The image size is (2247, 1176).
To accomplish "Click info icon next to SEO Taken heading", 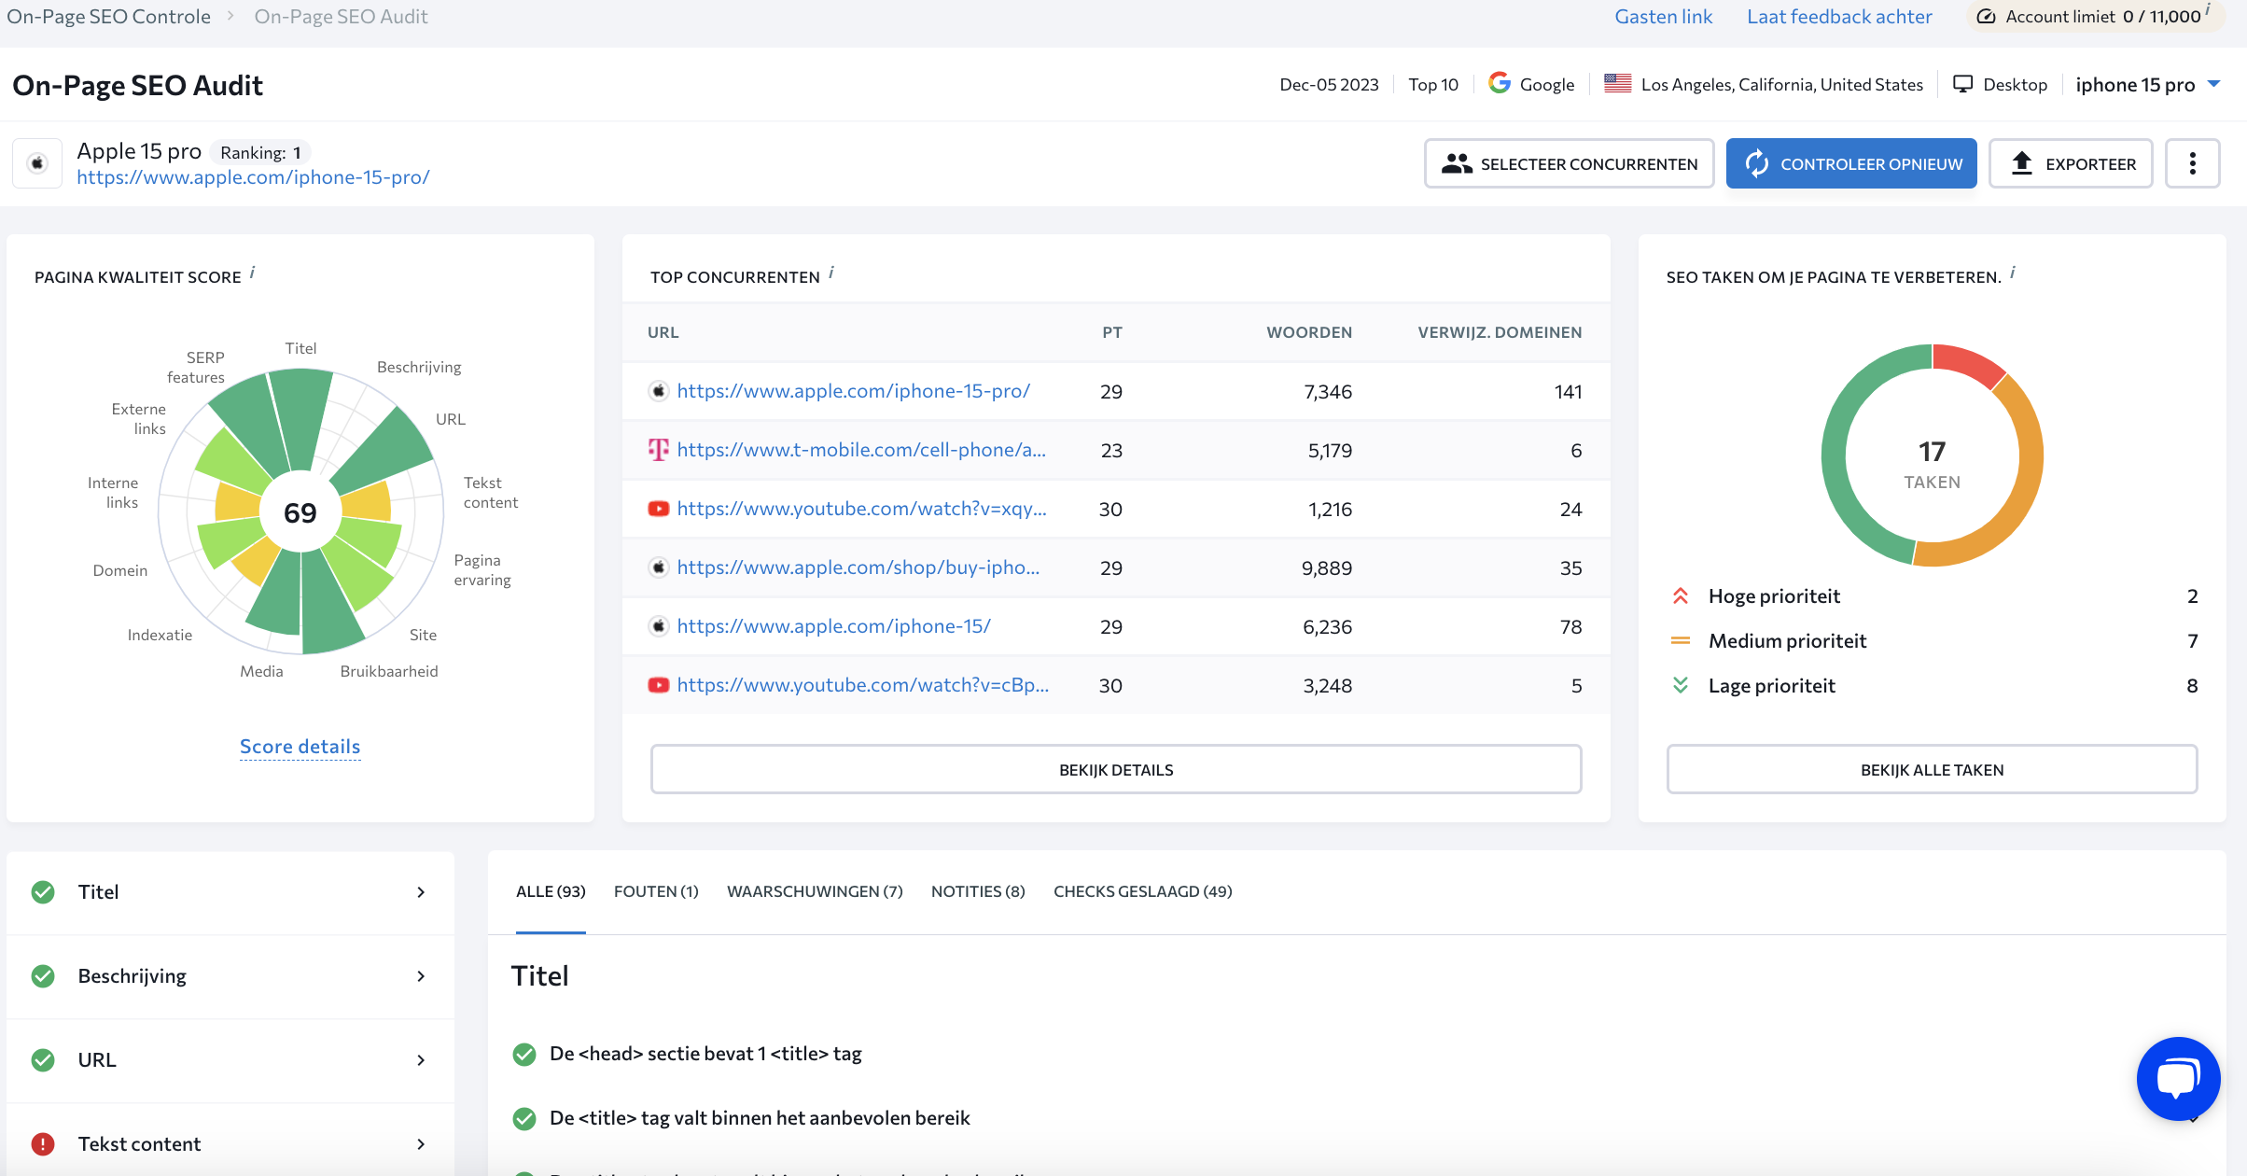I will pos(2013,273).
